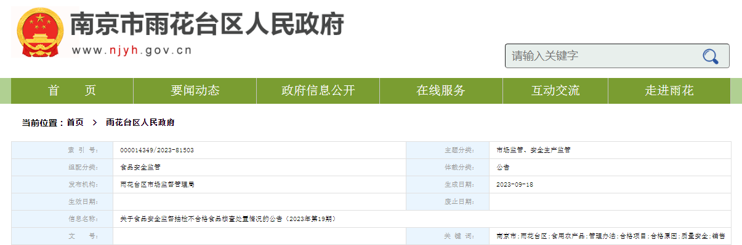Click the 当前位置 label text
Screen dimensions: 742x245
[x=43, y=123]
